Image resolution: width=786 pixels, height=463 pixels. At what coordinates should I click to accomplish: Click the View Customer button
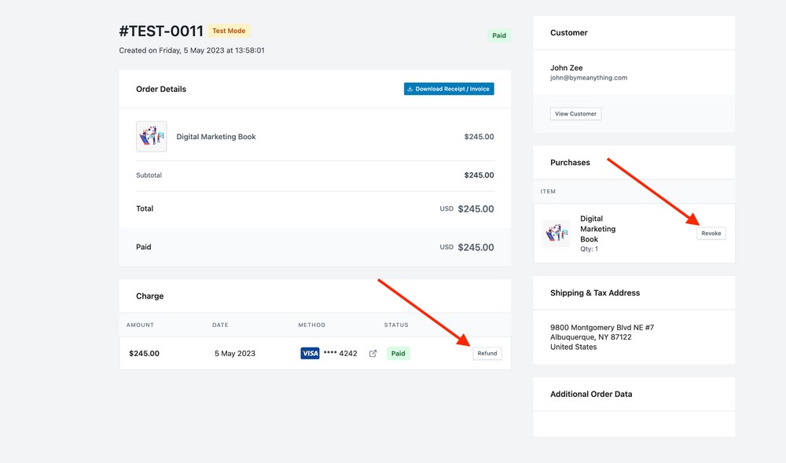(x=575, y=113)
